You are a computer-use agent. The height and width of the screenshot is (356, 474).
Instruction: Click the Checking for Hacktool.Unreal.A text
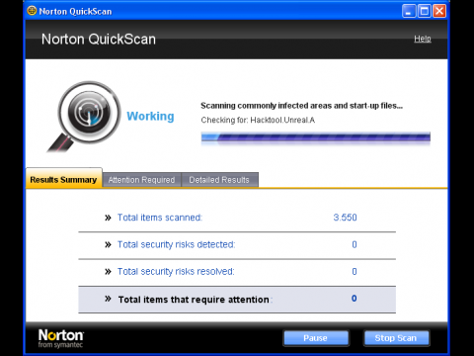(258, 120)
